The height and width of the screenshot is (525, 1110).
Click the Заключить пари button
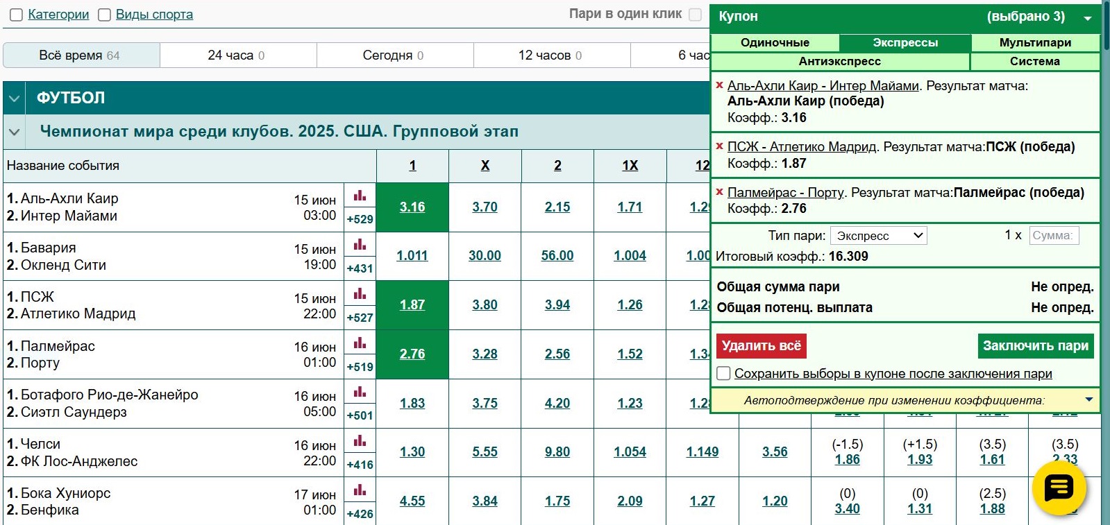(x=1036, y=345)
